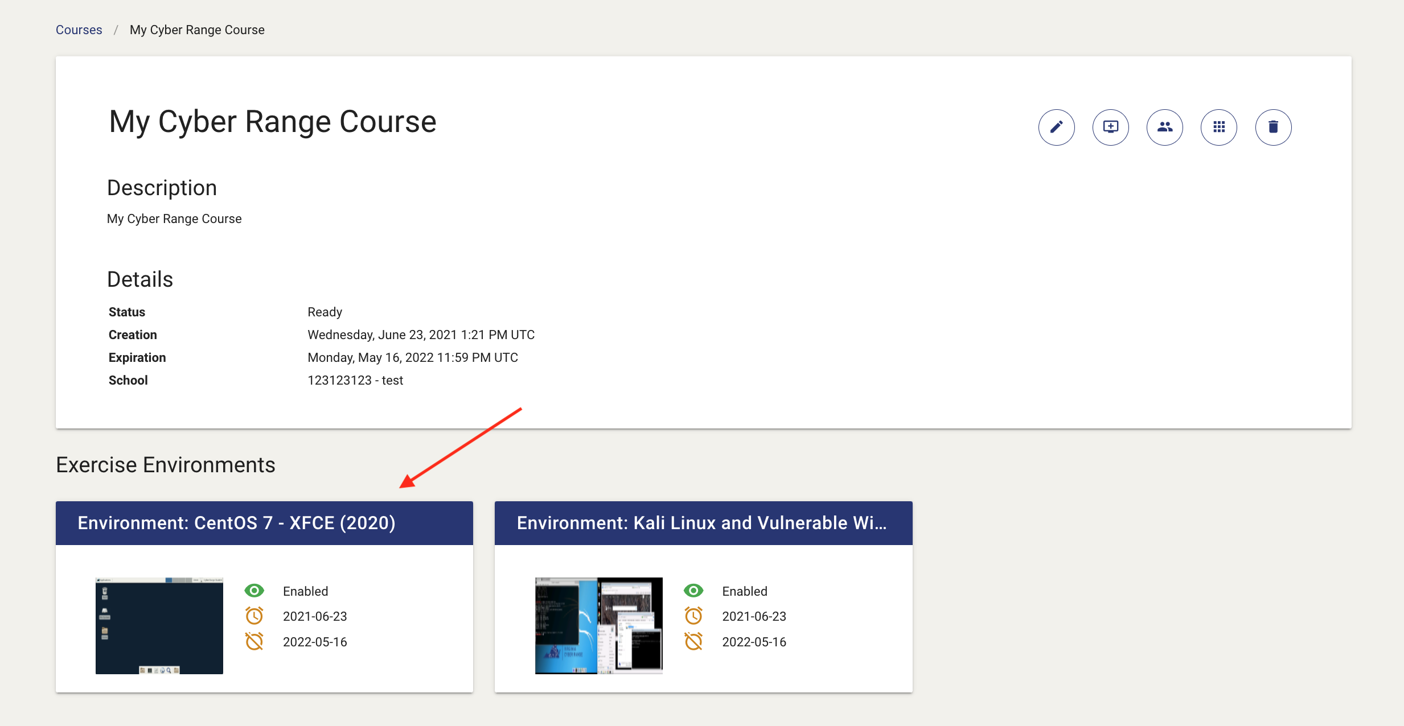
Task: Edit the course using the pencil icon
Action: click(x=1056, y=127)
